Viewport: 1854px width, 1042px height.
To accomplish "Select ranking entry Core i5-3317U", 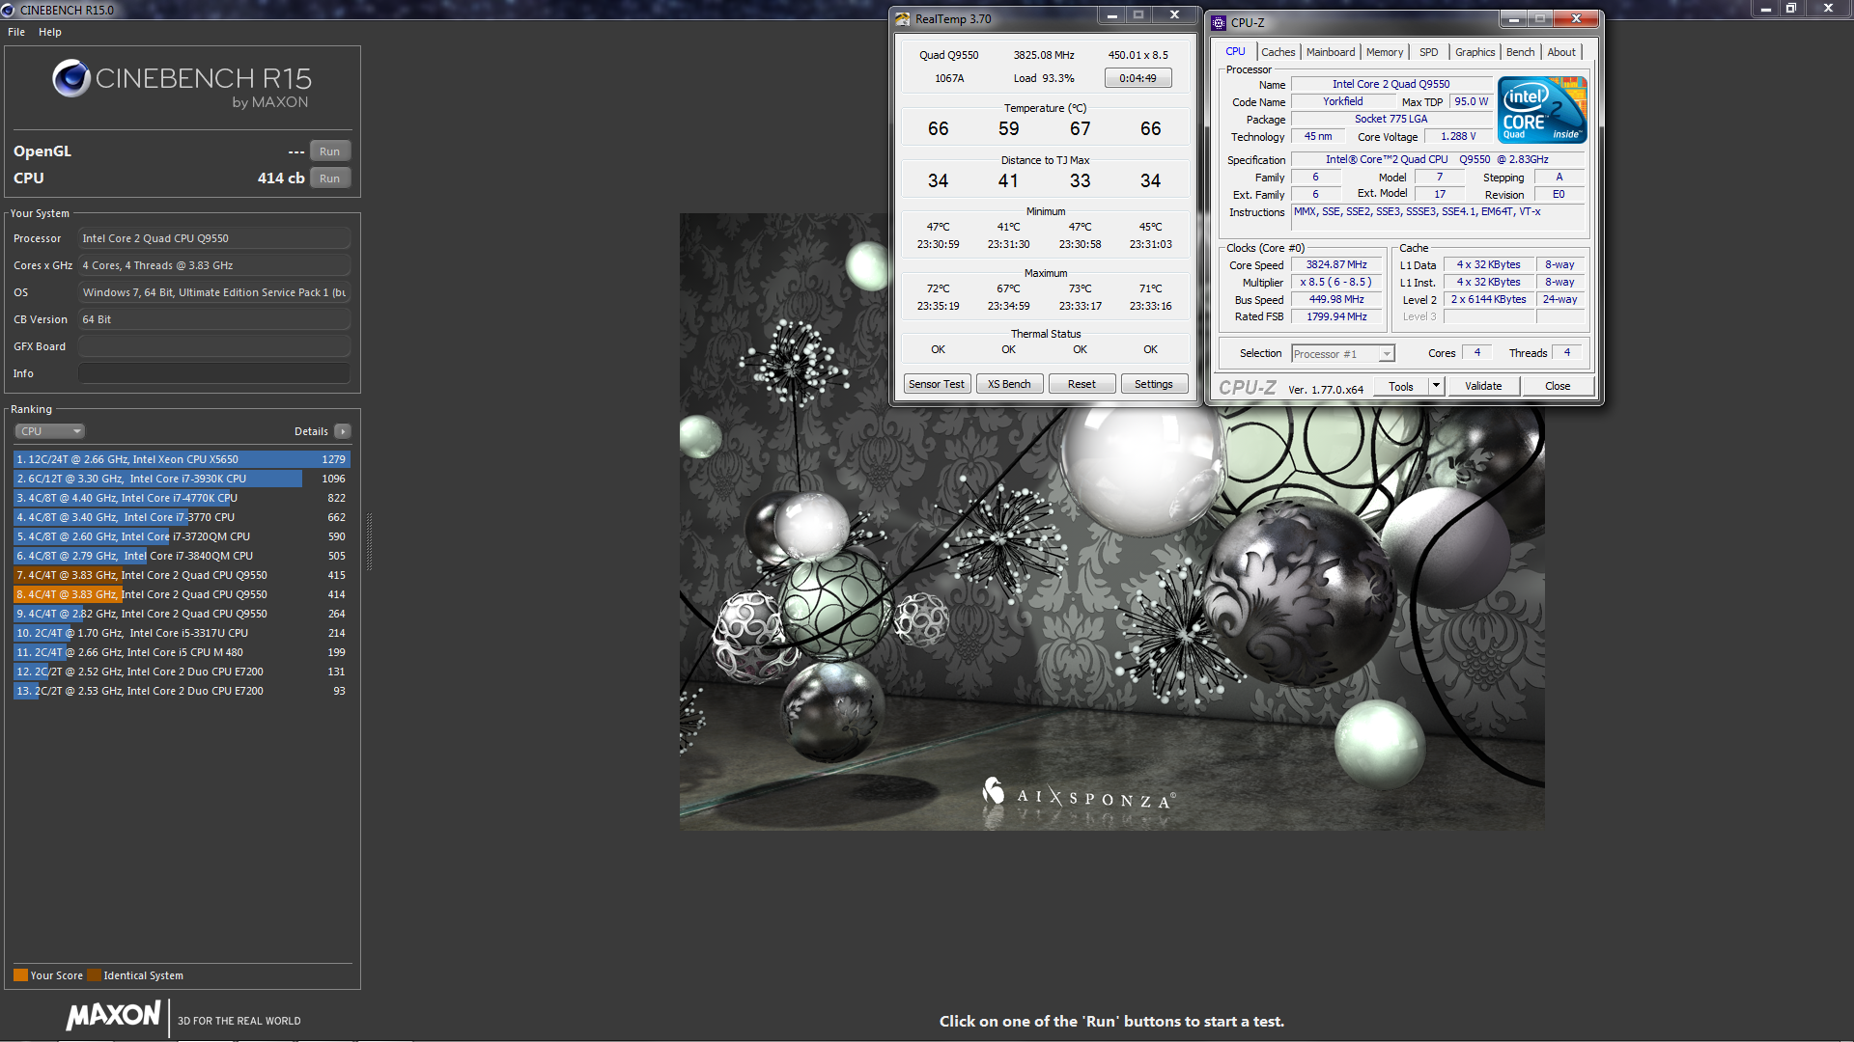I will (x=182, y=633).
